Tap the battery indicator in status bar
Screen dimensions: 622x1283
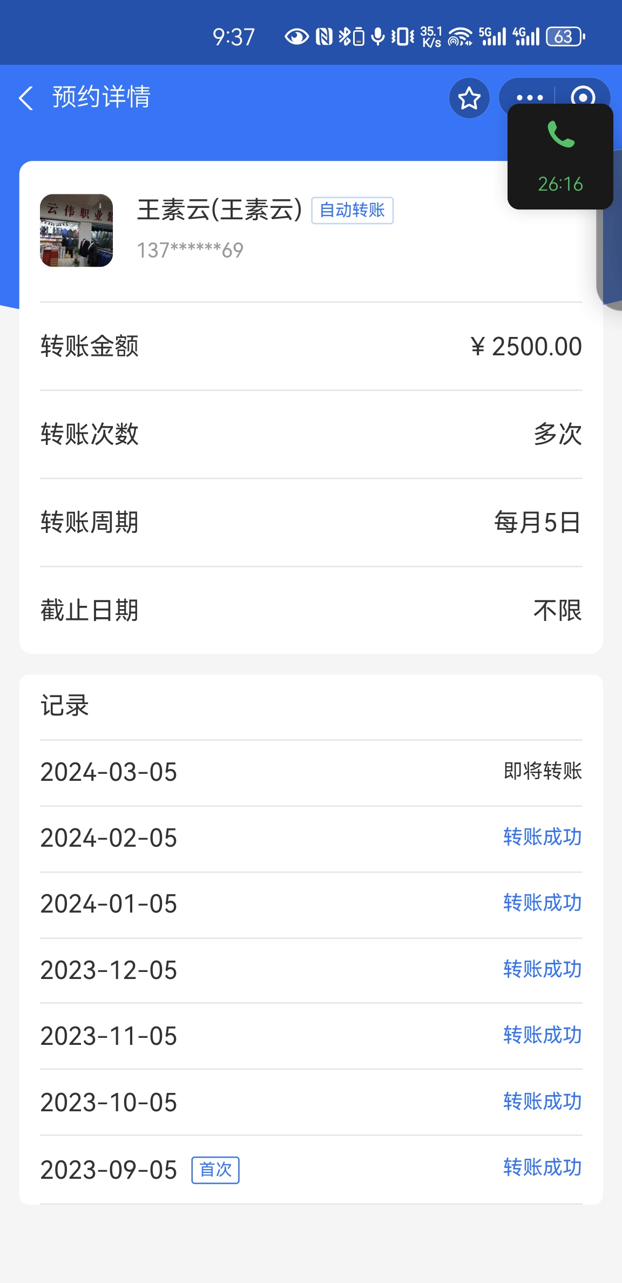[565, 37]
